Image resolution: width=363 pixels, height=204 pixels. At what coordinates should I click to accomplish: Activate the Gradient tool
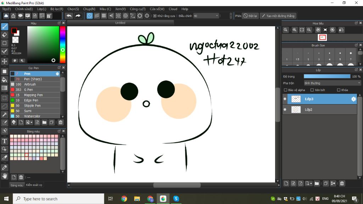coord(5,88)
